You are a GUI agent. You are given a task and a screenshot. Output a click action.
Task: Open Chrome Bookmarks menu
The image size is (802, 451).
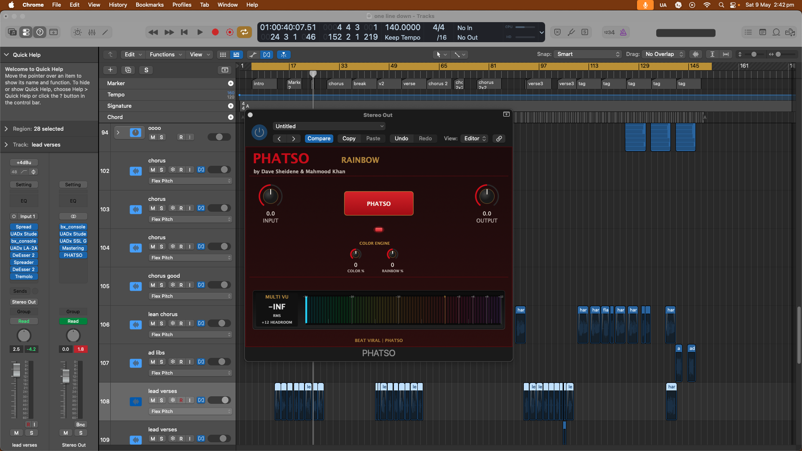(x=149, y=5)
